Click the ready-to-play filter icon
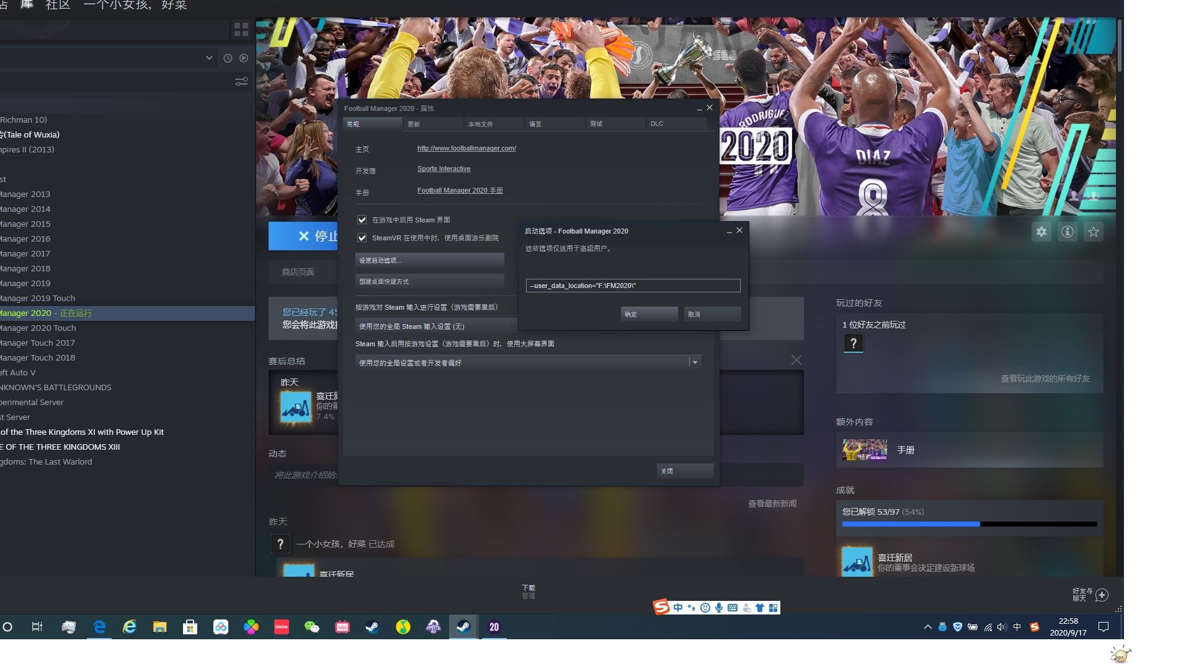The height and width of the screenshot is (669, 1191). point(244,58)
